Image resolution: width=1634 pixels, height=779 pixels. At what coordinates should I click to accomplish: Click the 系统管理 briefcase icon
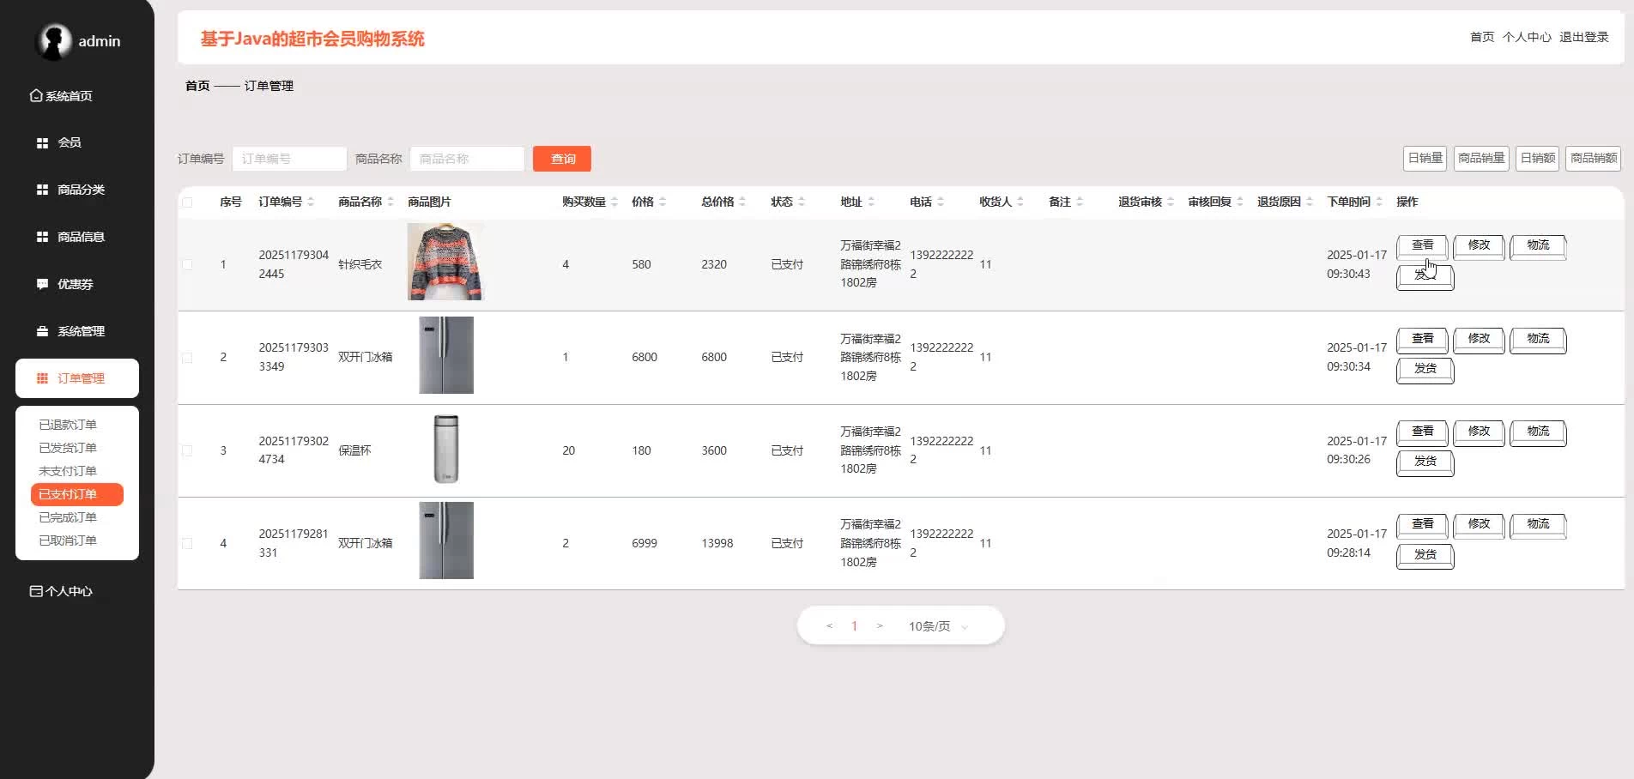[x=42, y=331]
